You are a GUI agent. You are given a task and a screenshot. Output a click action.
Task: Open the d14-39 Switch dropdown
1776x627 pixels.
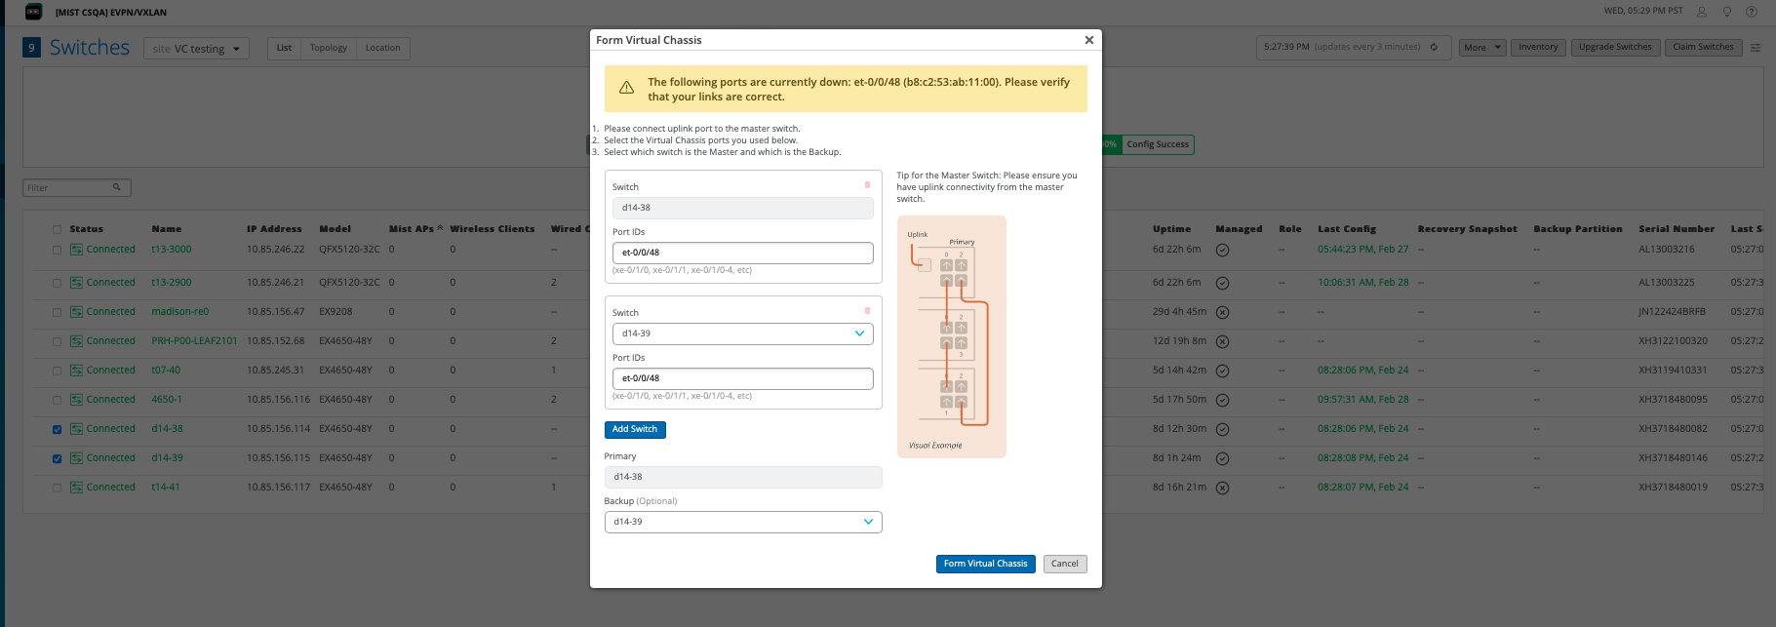point(742,333)
